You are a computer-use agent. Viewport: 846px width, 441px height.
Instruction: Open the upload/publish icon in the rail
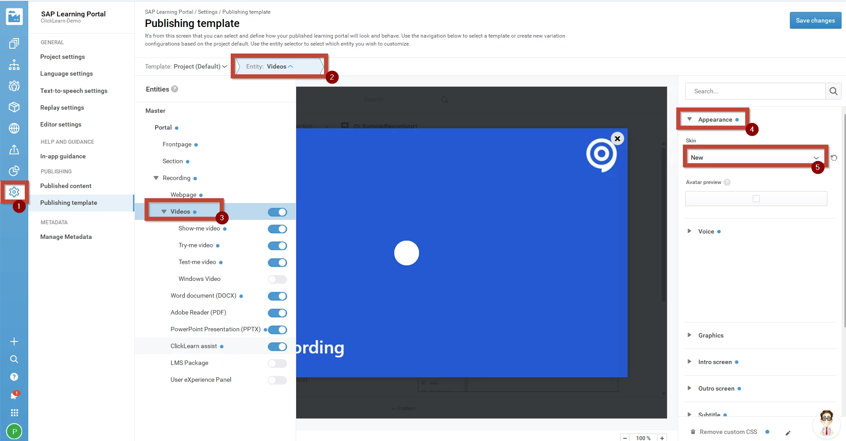coord(14,150)
